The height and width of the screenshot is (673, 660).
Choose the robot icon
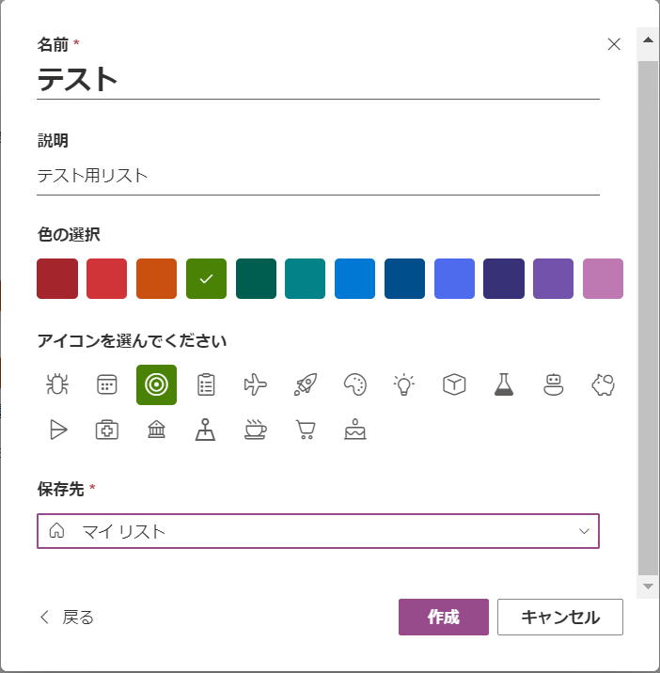[x=554, y=384]
